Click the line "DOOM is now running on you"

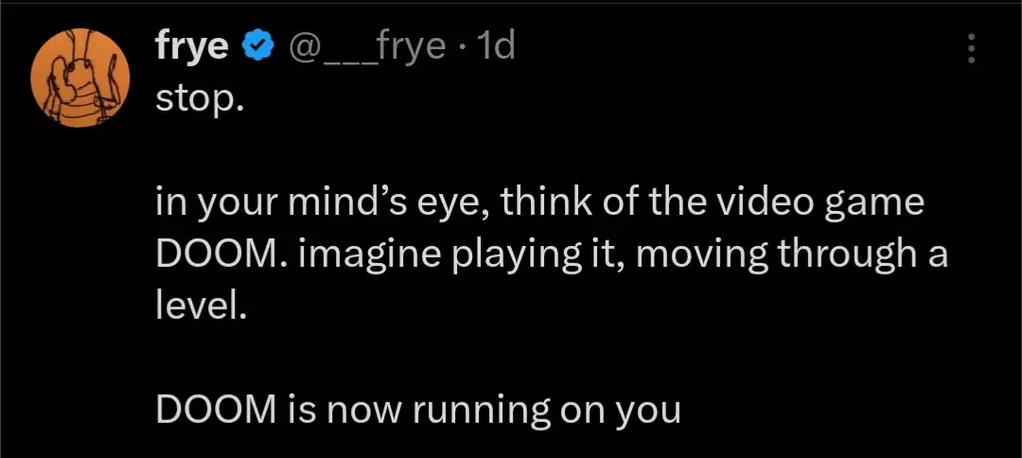[x=418, y=411]
